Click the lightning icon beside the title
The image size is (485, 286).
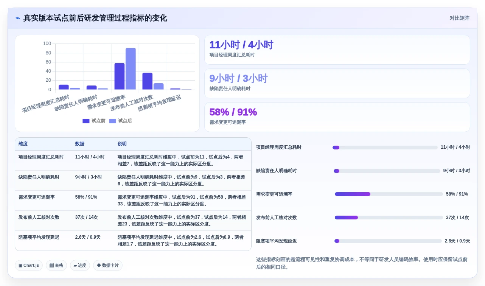click(18, 18)
